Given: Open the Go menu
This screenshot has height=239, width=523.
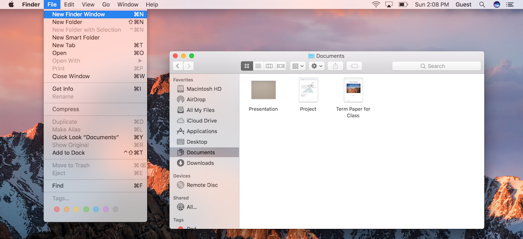Looking at the screenshot, I should [x=106, y=5].
